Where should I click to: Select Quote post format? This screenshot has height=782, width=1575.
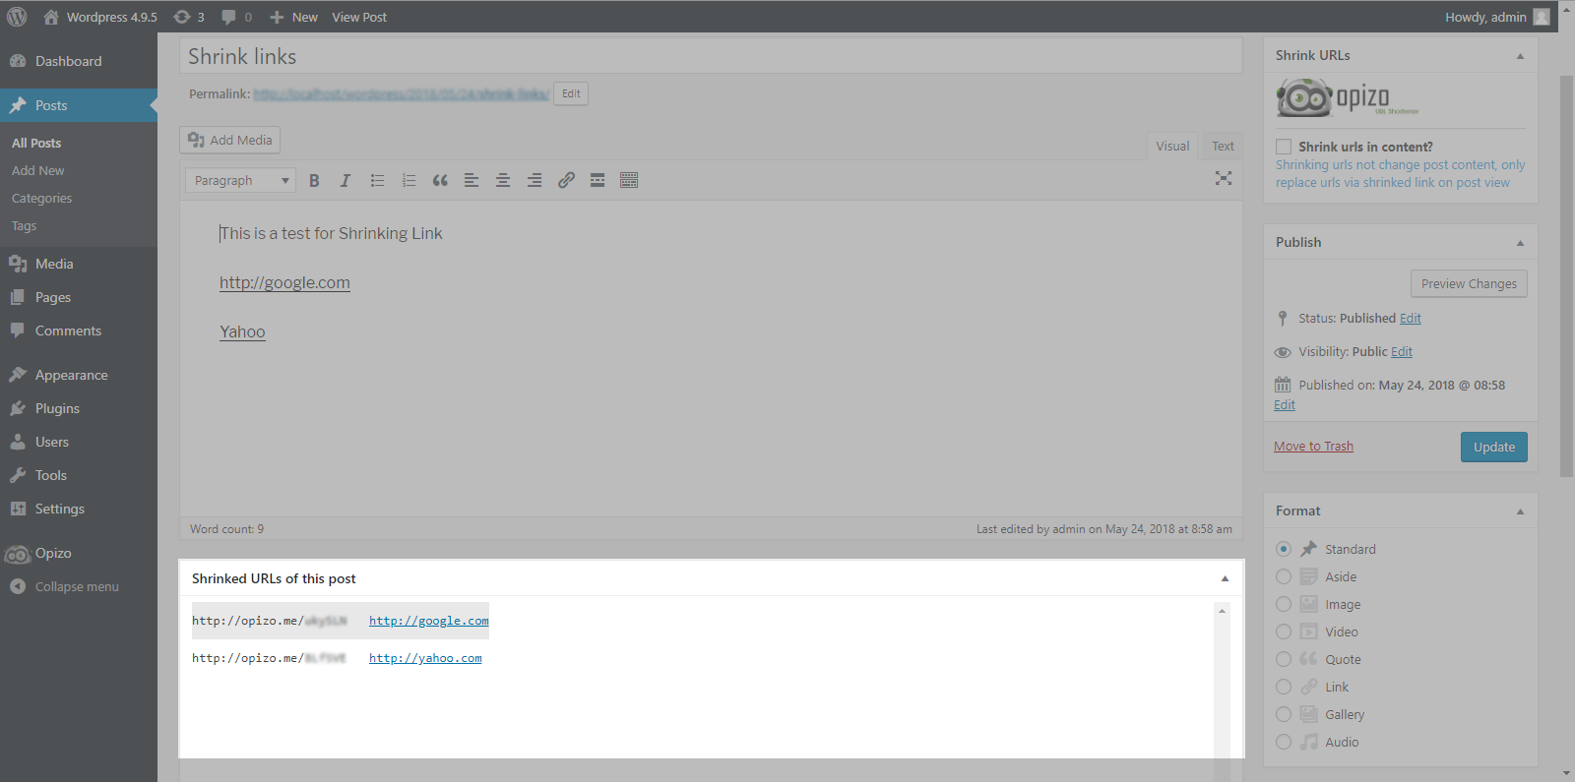pyautogui.click(x=1284, y=659)
